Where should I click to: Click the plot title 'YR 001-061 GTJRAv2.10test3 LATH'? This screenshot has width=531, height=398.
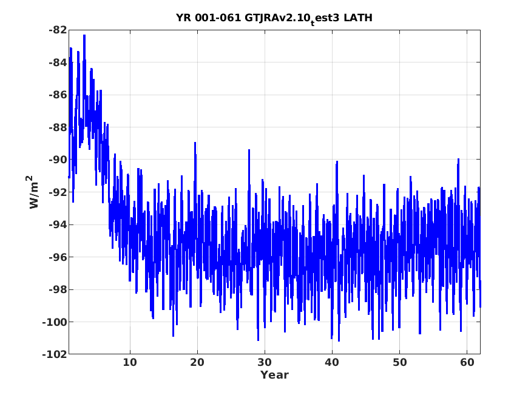click(x=274, y=18)
